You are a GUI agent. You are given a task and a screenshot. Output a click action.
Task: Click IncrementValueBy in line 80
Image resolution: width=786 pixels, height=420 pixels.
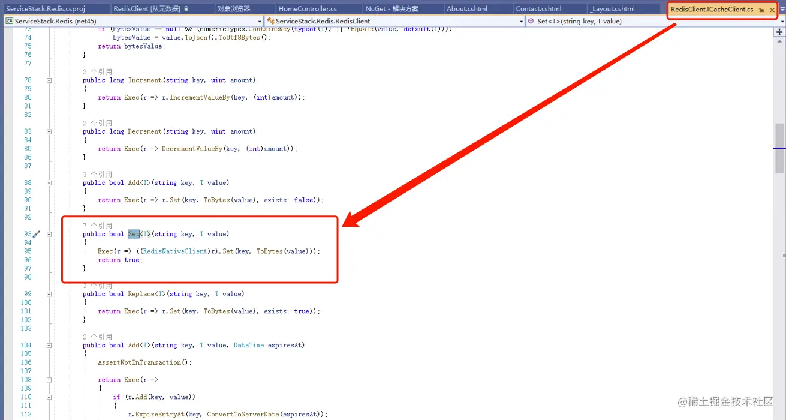[200, 97]
